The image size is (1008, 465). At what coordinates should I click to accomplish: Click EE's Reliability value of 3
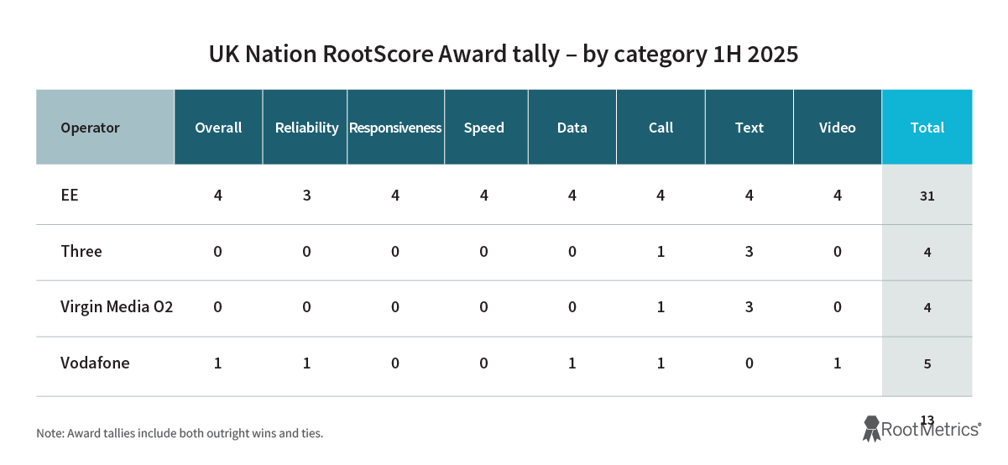tap(306, 195)
